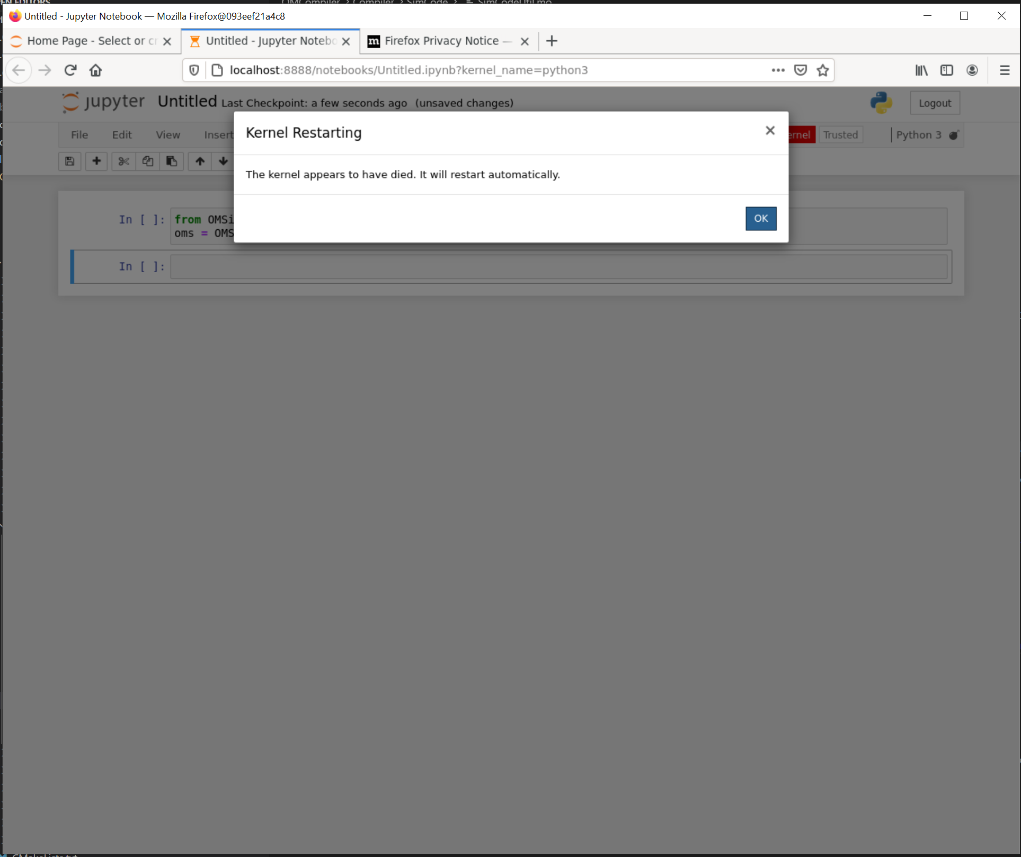This screenshot has height=857, width=1021.
Task: Open the Firefox hamburger menu
Action: point(1005,70)
